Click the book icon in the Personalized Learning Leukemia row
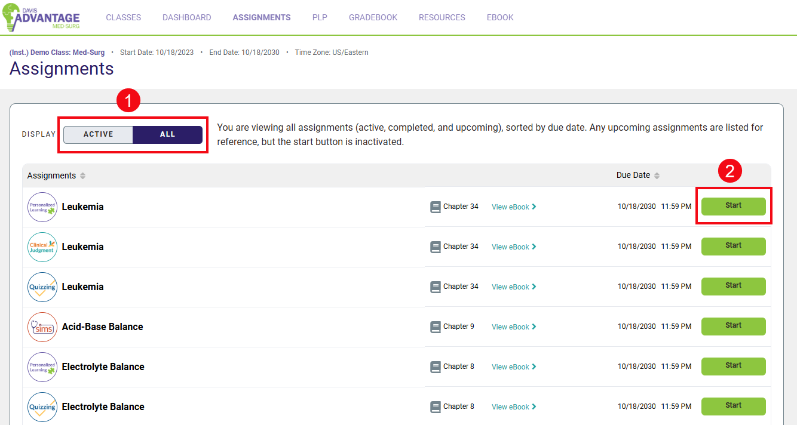797x425 pixels. [x=436, y=207]
